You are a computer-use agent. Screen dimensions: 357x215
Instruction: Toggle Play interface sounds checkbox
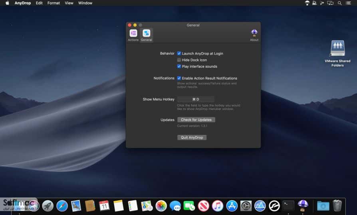(x=179, y=66)
